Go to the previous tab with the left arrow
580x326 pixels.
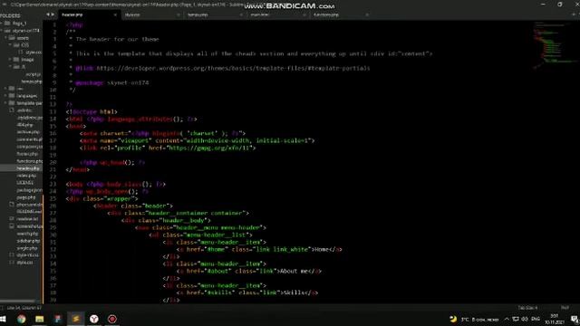tap(48, 14)
